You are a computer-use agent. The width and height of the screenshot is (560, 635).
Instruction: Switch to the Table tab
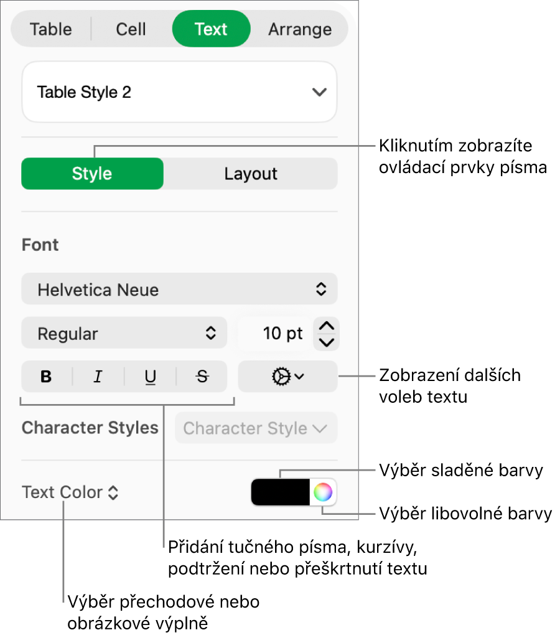point(51,29)
